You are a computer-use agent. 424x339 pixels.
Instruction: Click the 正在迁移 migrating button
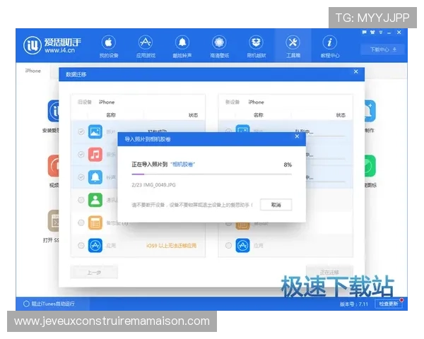tap(329, 271)
